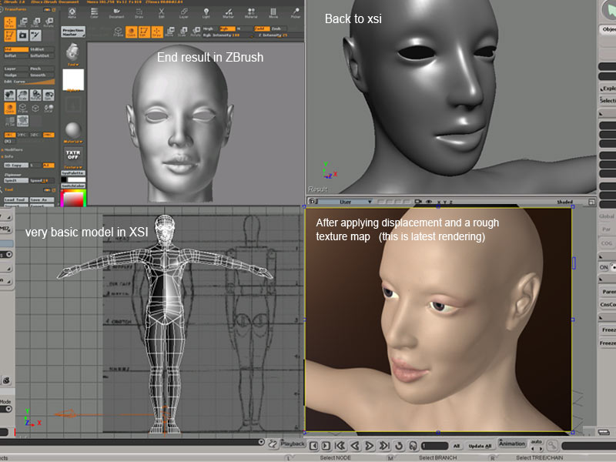This screenshot has width=616, height=462.
Task: Click the XSI viewport camera icon
Action: click(418, 202)
